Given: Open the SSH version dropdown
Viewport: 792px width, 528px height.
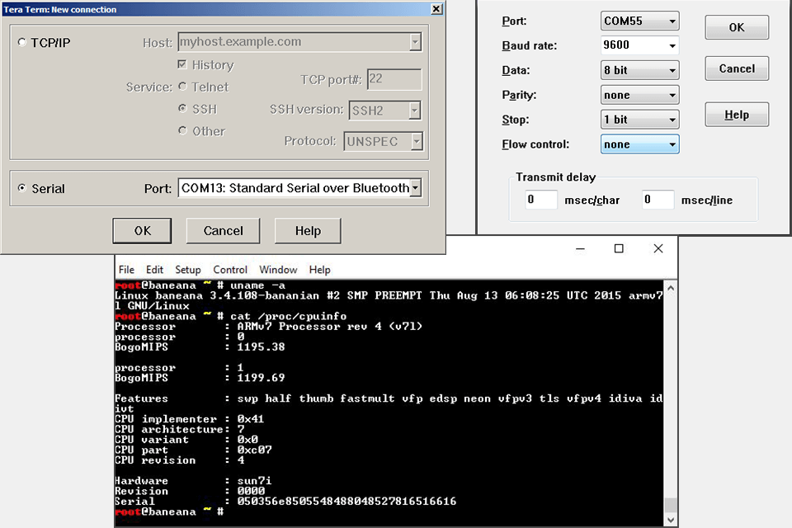Looking at the screenshot, I should 415,111.
